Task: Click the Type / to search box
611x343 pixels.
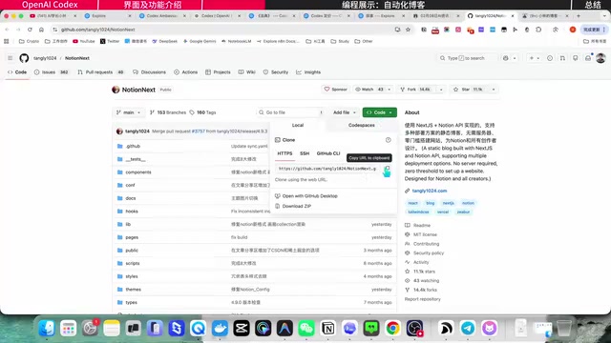Action: coord(467,58)
